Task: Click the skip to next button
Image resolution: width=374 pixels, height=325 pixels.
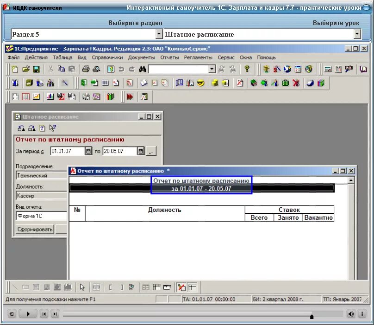Action: pyautogui.click(x=55, y=314)
